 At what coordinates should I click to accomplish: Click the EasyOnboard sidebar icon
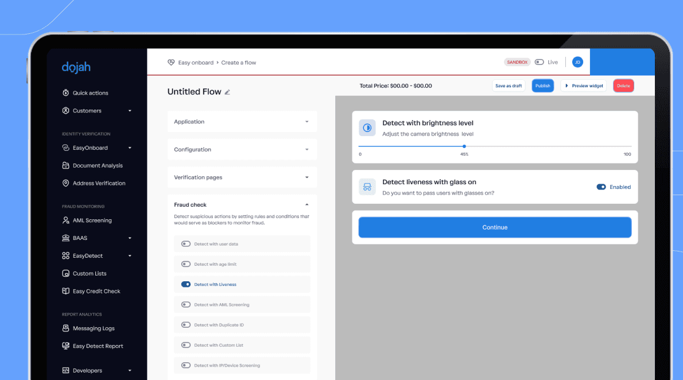click(x=66, y=148)
